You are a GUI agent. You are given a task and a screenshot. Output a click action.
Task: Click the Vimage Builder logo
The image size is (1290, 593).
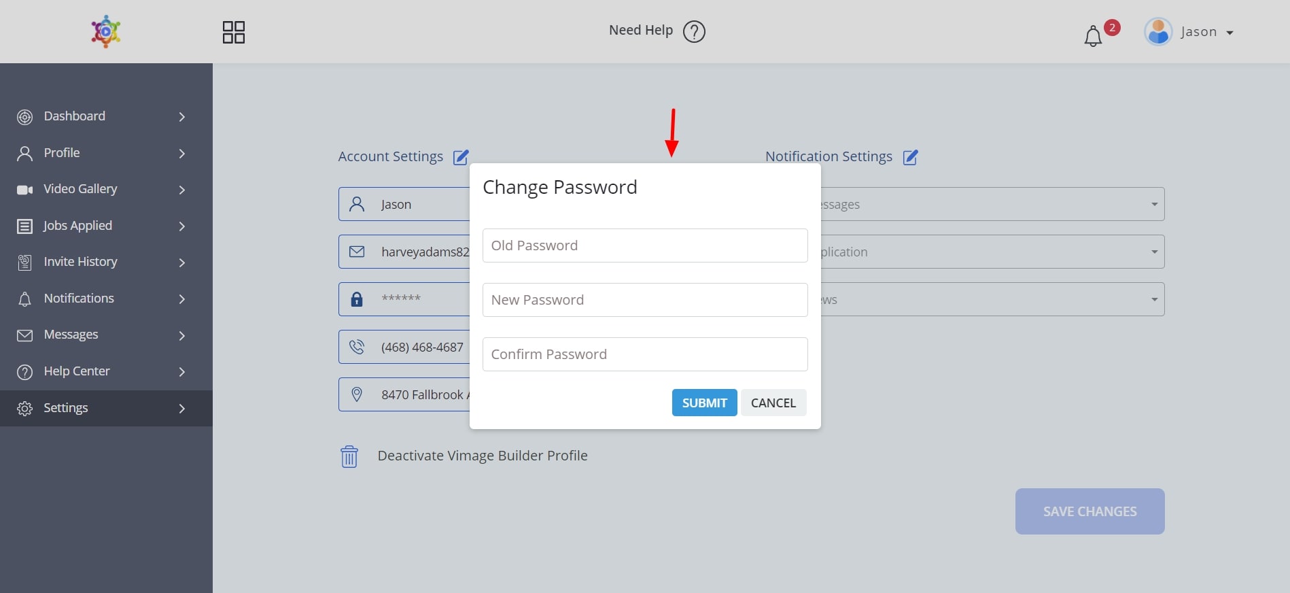106,31
